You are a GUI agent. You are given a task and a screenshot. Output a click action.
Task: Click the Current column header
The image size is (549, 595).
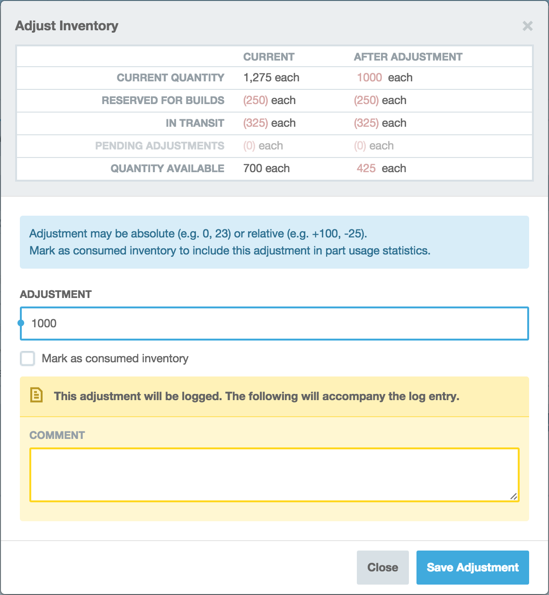269,57
